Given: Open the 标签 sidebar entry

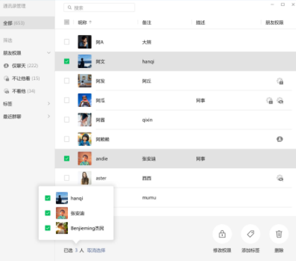Looking at the screenshot, I should [8, 104].
